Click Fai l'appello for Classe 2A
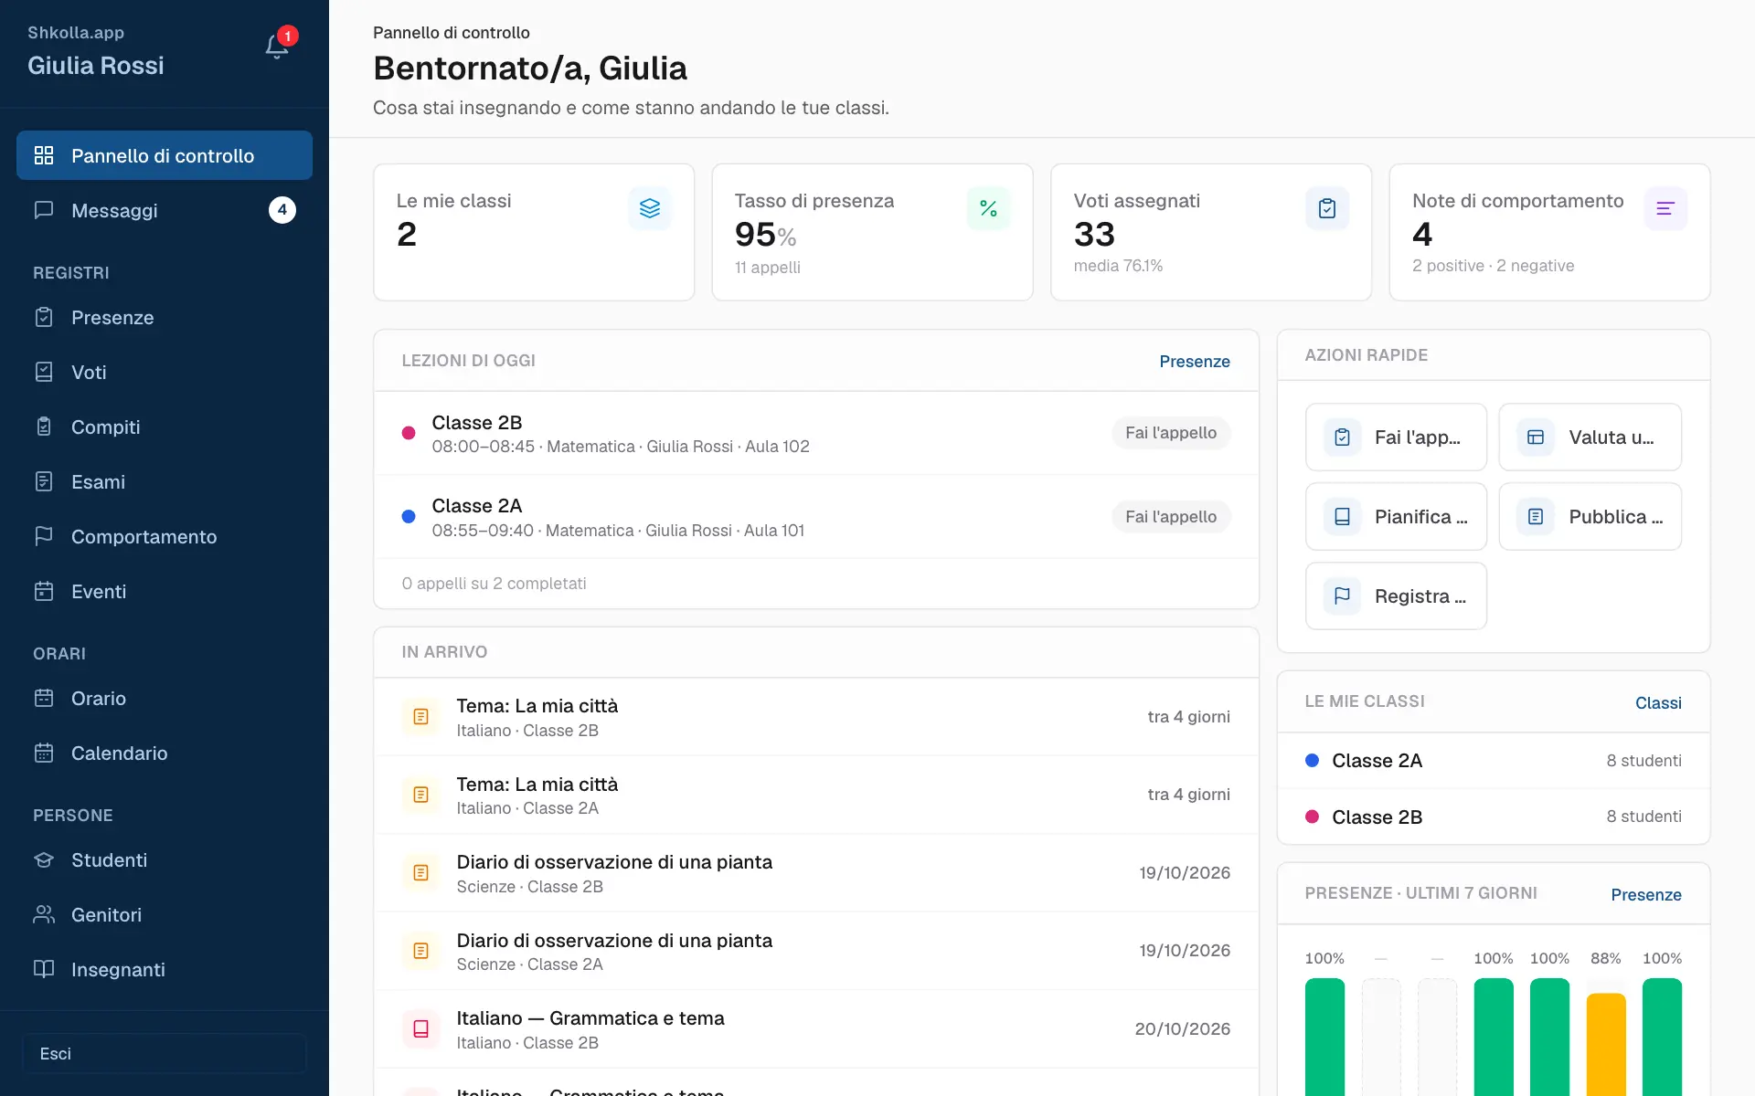This screenshot has height=1096, width=1755. tap(1171, 517)
